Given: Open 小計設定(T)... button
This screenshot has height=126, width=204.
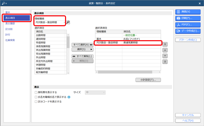Looking at the screenshot, I should click(148, 80).
